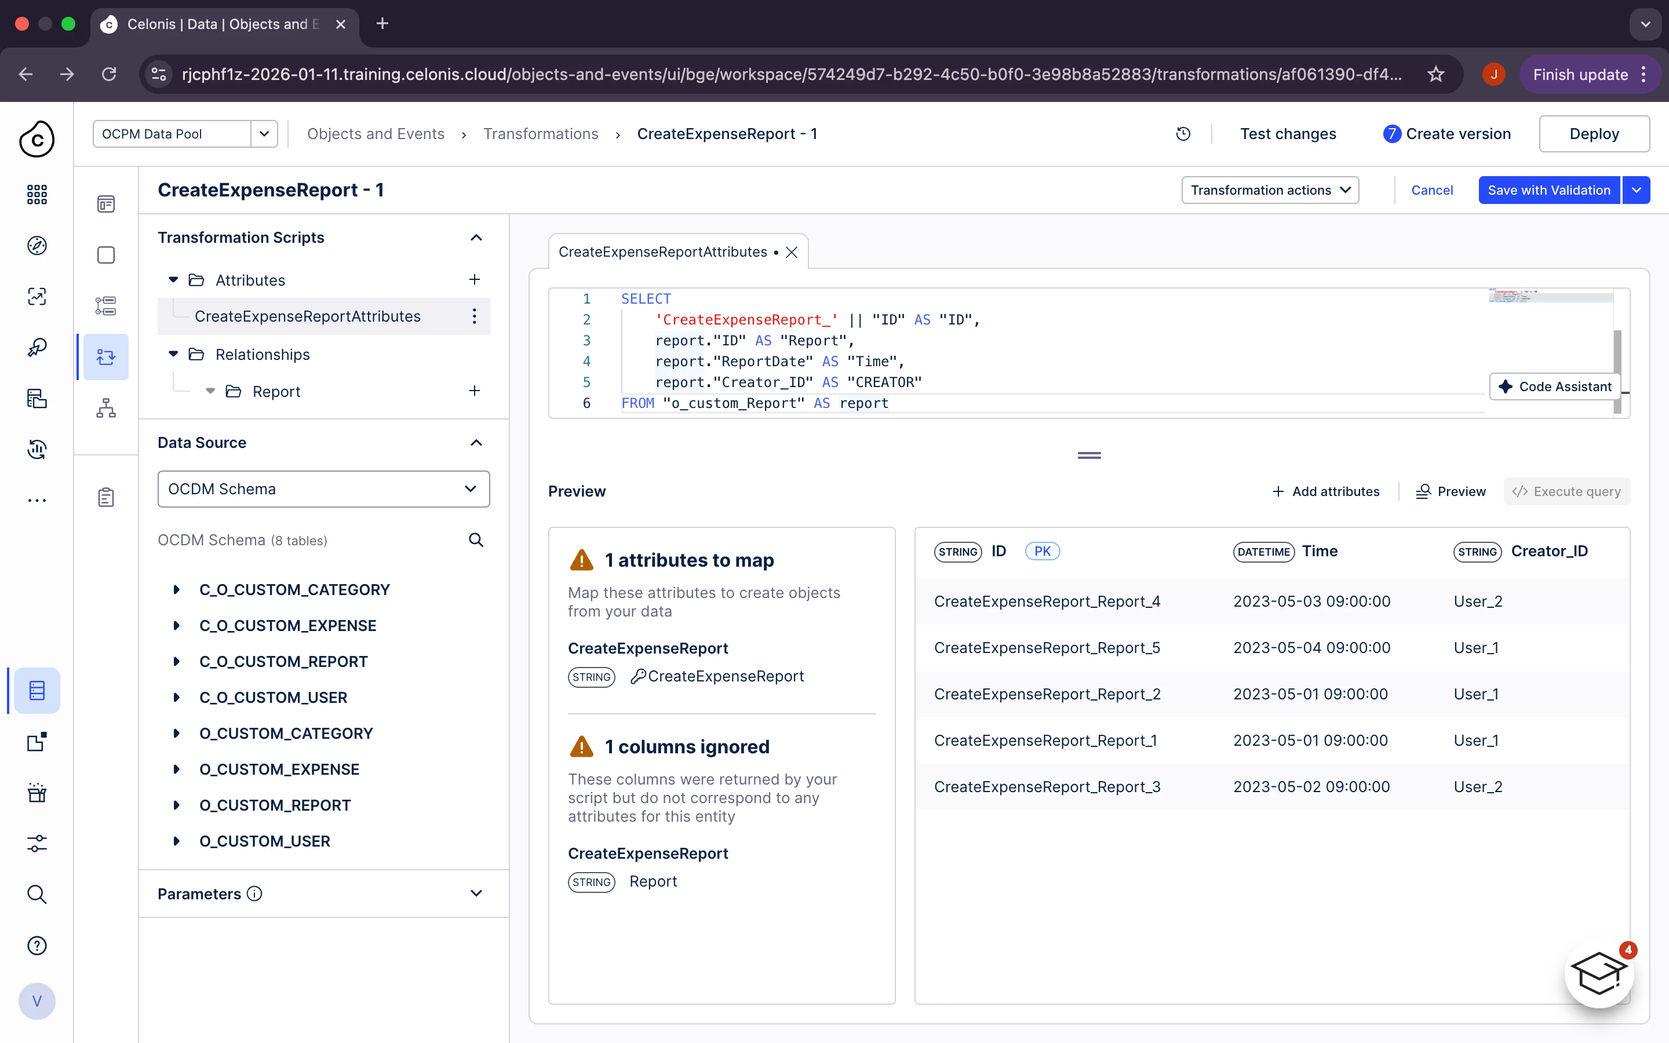Click the graduation cap academy icon
1669x1043 pixels.
pos(1599,973)
